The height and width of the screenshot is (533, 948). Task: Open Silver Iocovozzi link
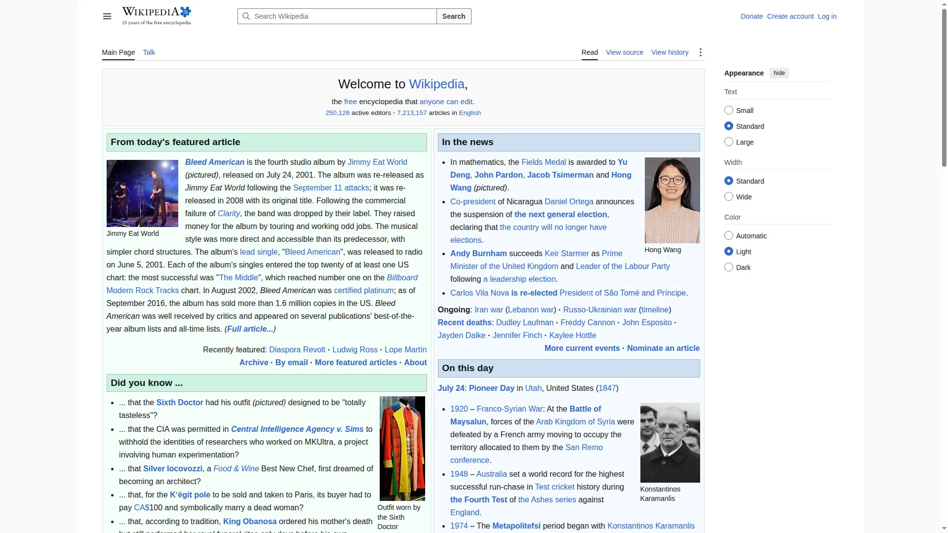[173, 468]
